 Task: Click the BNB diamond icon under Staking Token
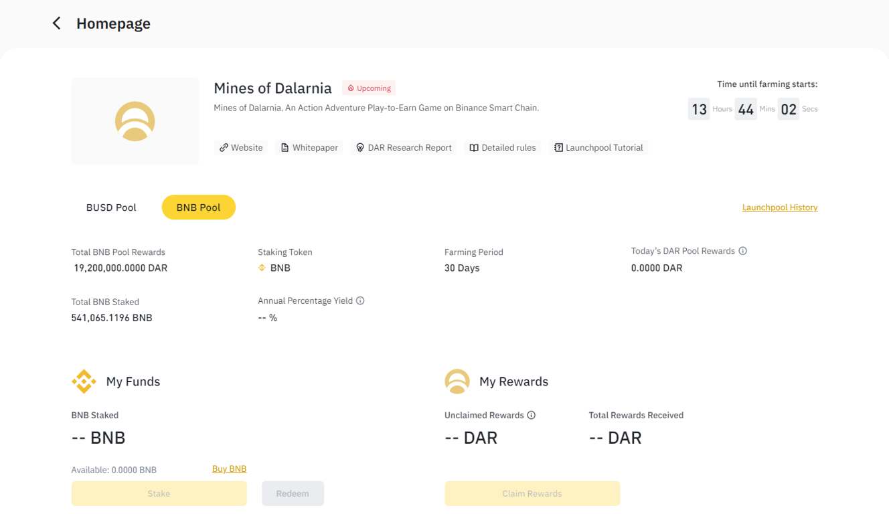click(x=262, y=268)
